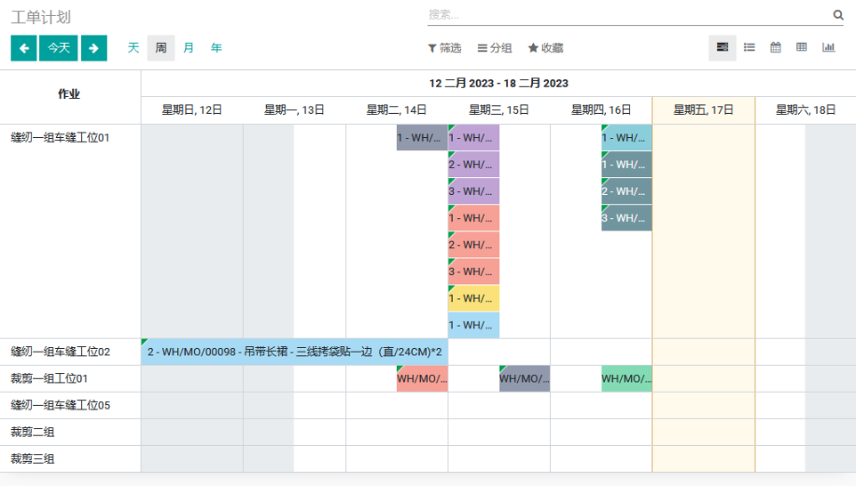This screenshot has width=856, height=486.
Task: Click the yellow work order bar on Wednesday
Action: (x=473, y=298)
